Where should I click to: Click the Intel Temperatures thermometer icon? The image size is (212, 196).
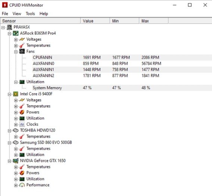click(22, 106)
